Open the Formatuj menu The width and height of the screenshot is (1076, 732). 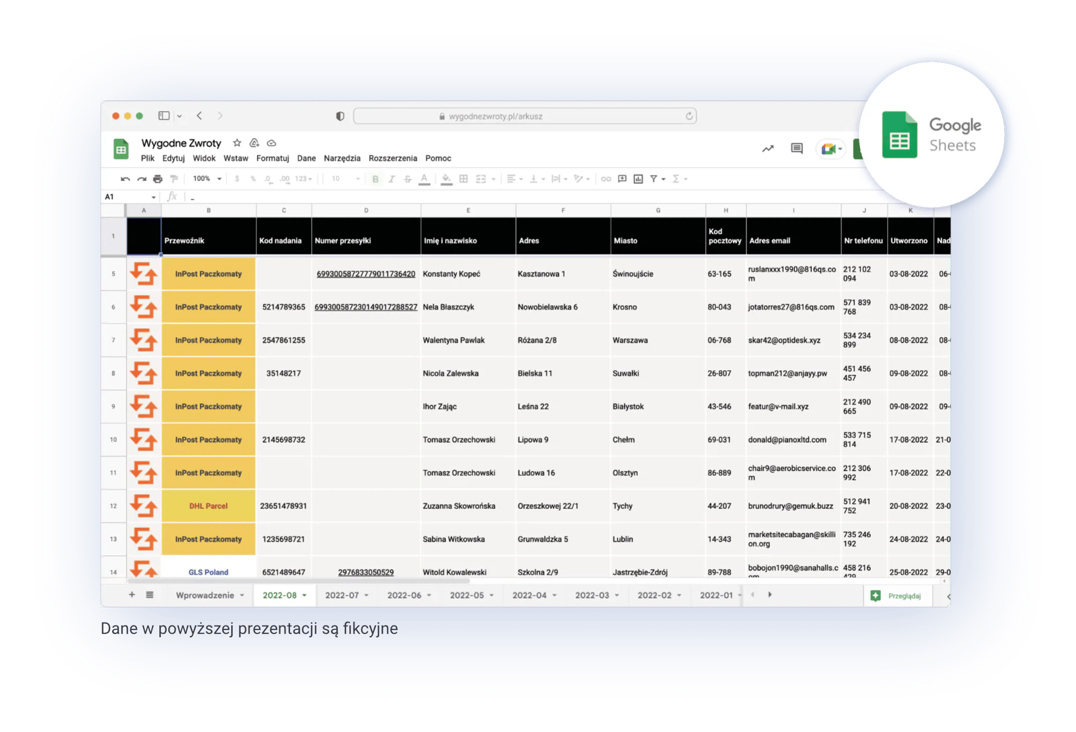click(273, 158)
